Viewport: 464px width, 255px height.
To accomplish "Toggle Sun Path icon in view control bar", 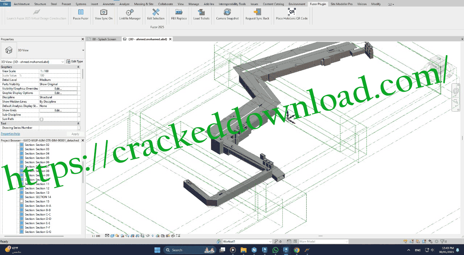I will coord(117,235).
